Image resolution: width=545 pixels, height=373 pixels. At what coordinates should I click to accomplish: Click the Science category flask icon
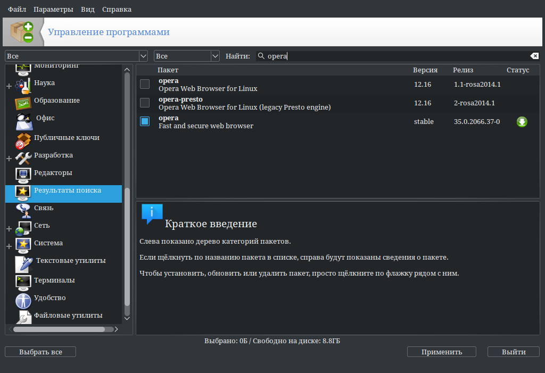point(23,86)
